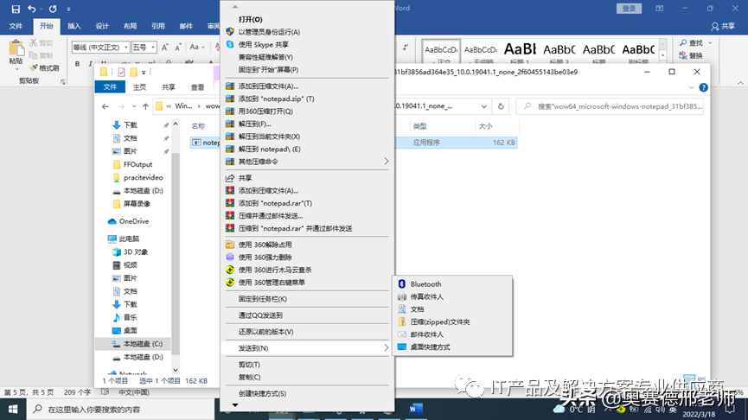Click the blue Explorer help icon

(703, 88)
